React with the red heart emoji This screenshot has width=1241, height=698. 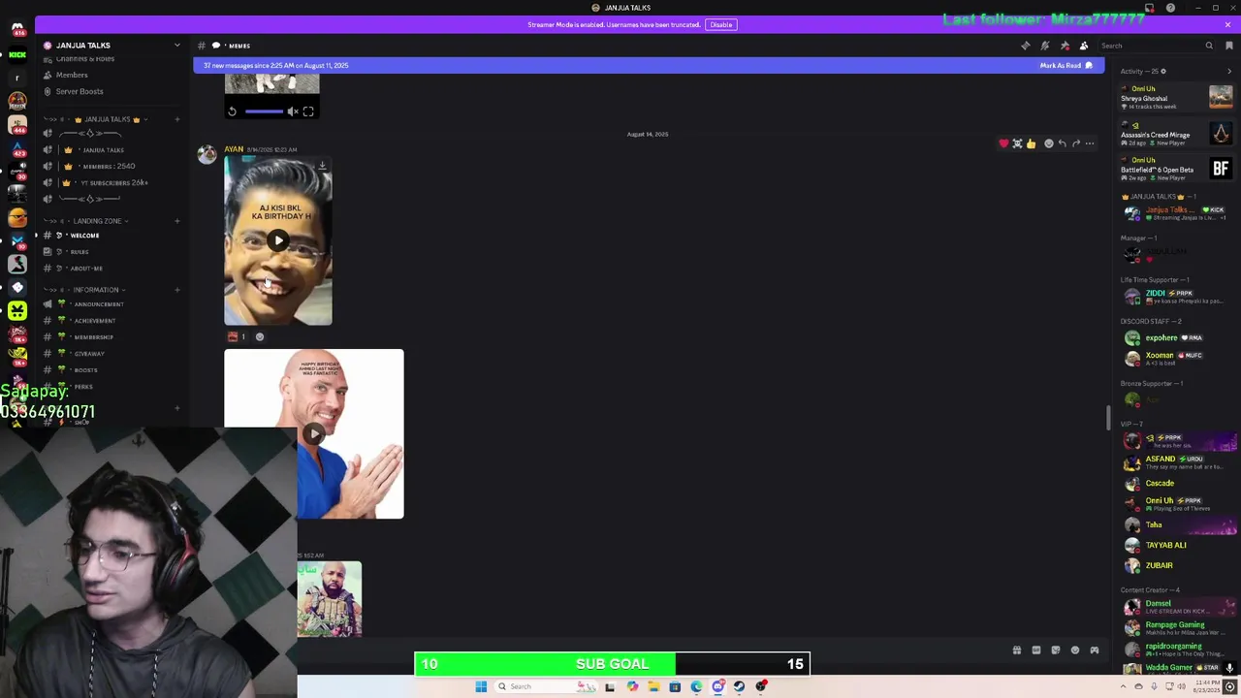point(1003,143)
